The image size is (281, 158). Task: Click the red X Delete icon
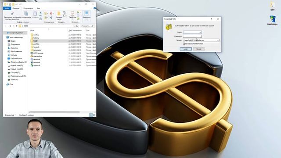coord(51,14)
